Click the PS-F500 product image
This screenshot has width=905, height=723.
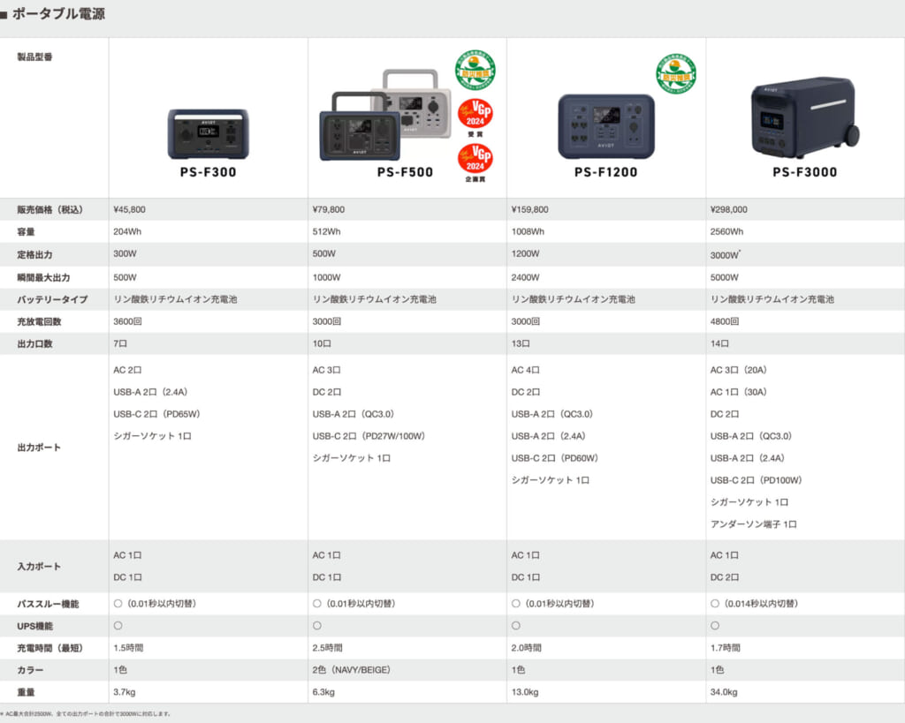click(385, 116)
